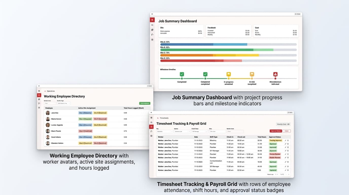349x195 pixels.
Task: Select red active sidebar icon in Employee Directory window
Action: click(39, 95)
